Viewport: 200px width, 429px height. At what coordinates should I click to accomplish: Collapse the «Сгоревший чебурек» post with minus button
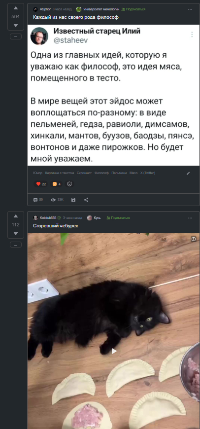tap(16, 245)
